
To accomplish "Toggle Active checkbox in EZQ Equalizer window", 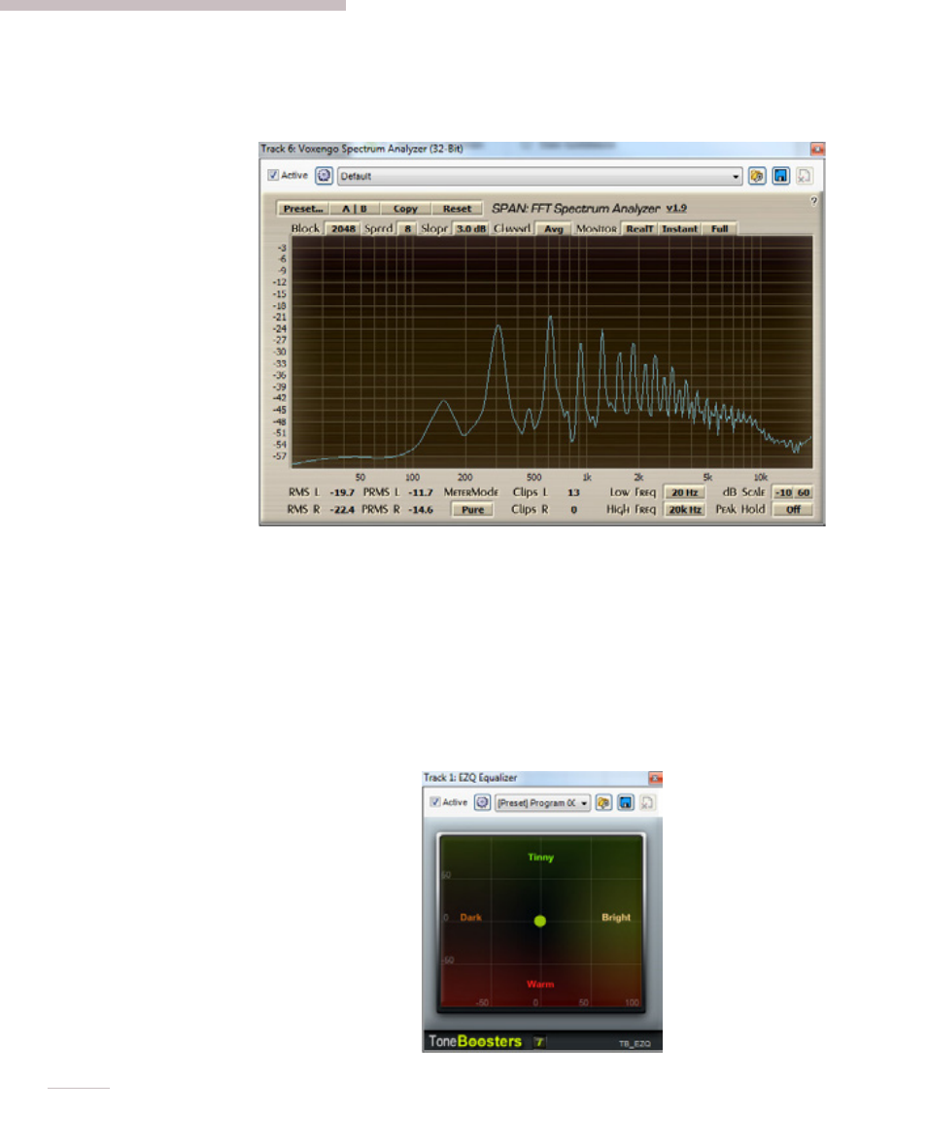I will 435,802.
